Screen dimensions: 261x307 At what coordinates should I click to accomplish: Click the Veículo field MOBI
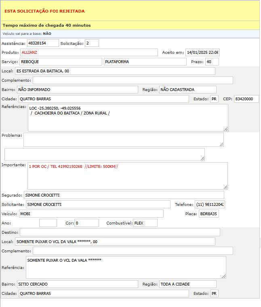tap(91, 214)
